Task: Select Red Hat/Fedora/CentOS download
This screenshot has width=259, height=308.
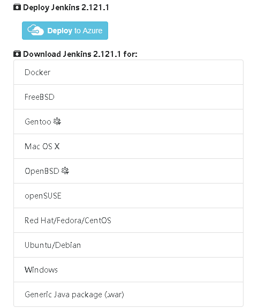Action: (x=128, y=221)
